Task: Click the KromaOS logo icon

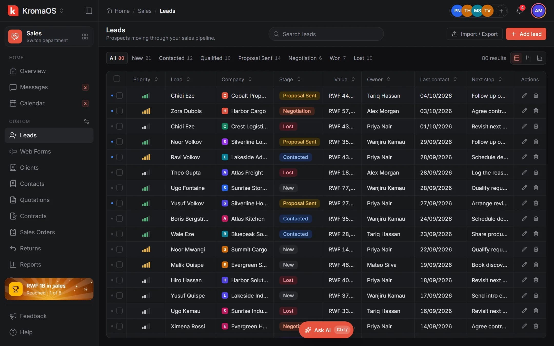Action: tap(13, 11)
